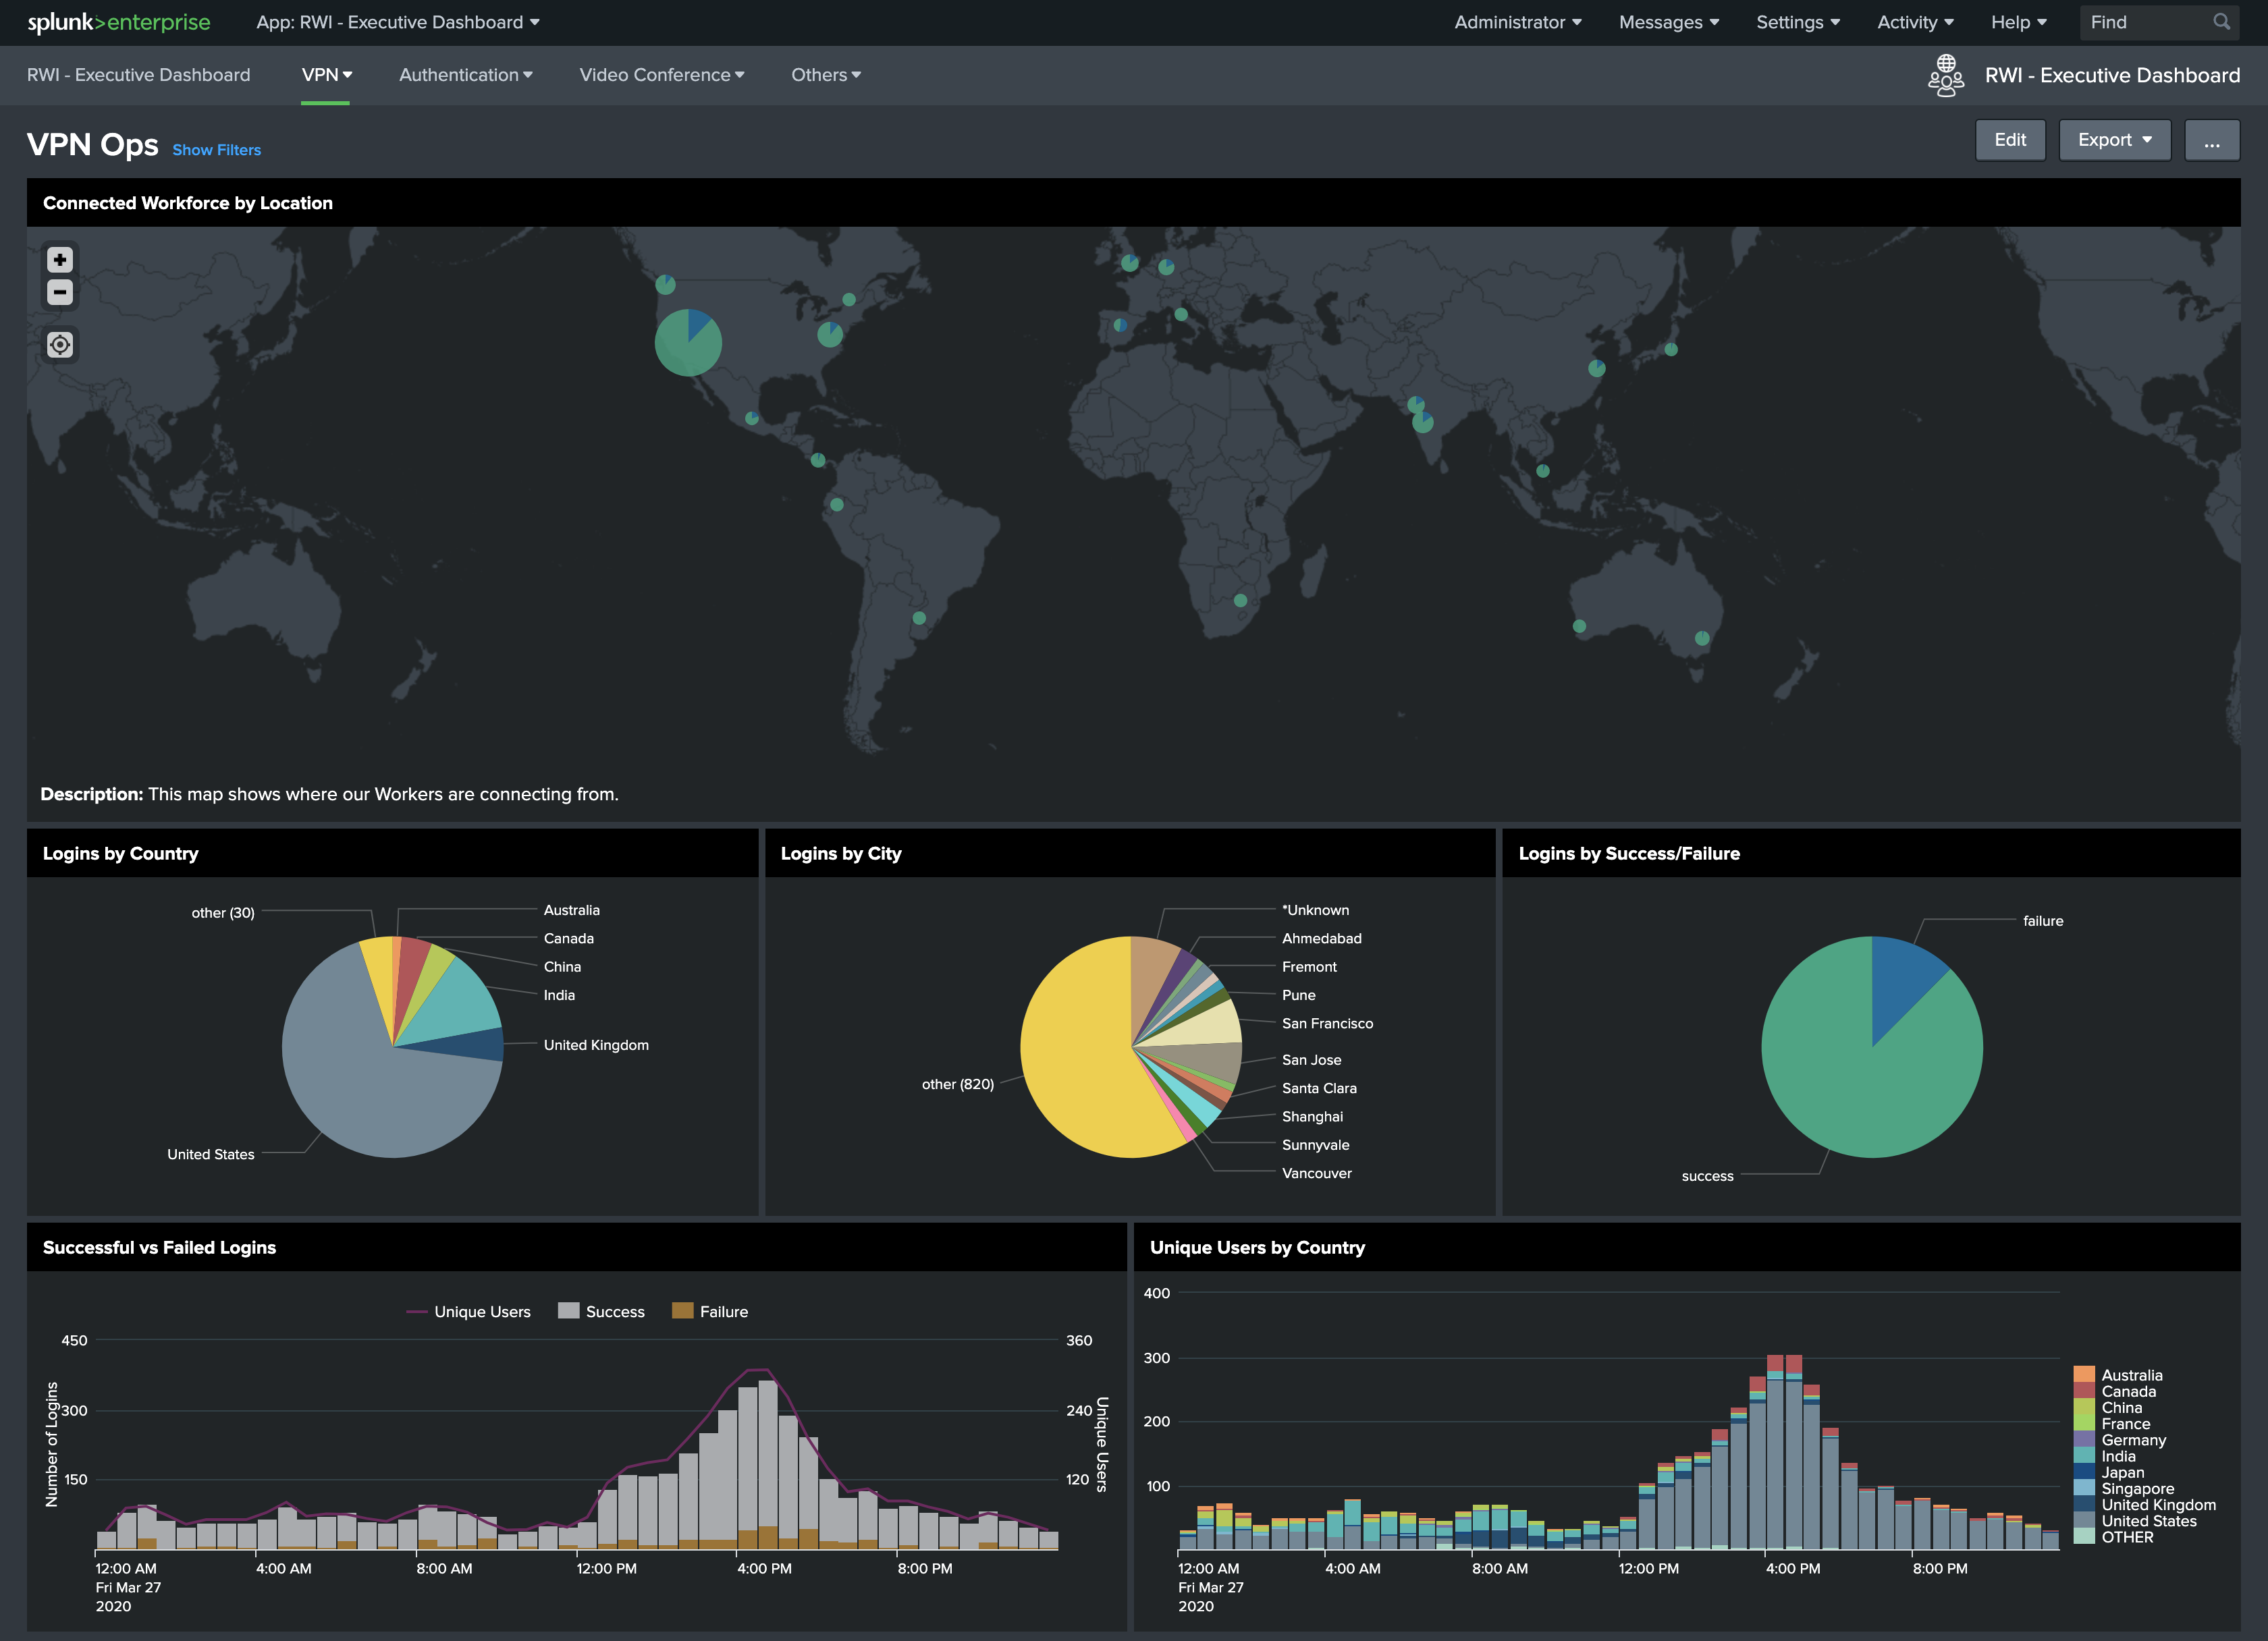The image size is (2268, 1641).
Task: Click the 'San Francisco' city label
Action: (1327, 1024)
